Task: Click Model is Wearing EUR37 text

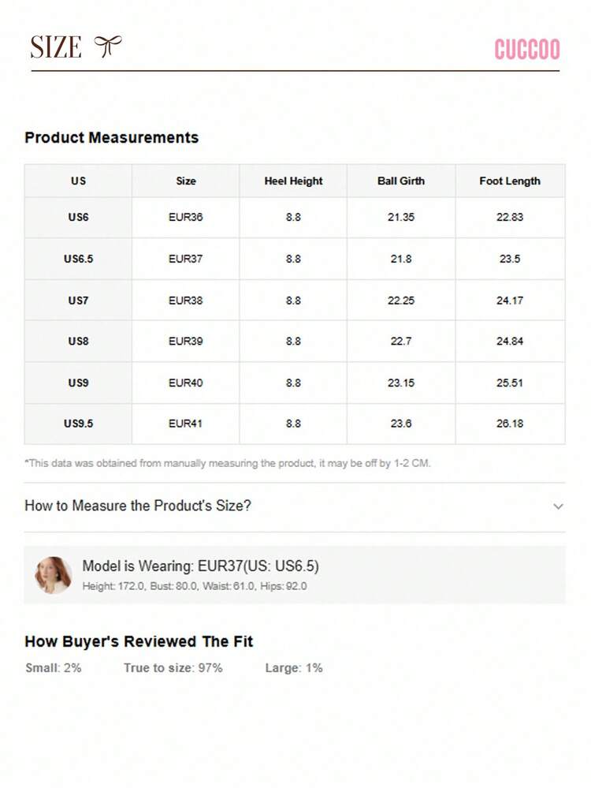Action: coord(200,566)
